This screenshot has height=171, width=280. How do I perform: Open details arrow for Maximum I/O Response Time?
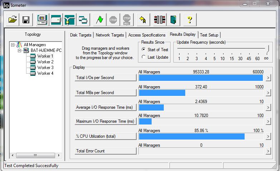point(268,122)
